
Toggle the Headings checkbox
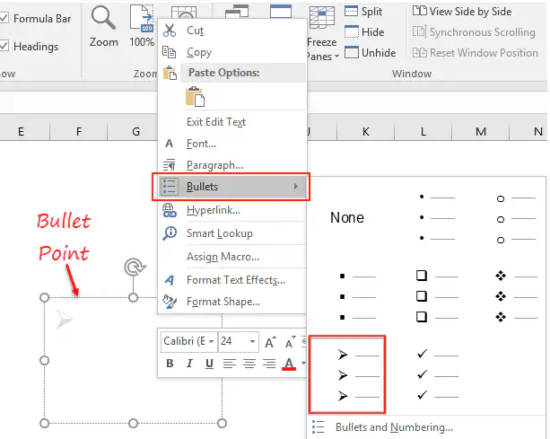pyautogui.click(x=4, y=46)
